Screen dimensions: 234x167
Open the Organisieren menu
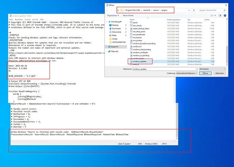(113, 16)
